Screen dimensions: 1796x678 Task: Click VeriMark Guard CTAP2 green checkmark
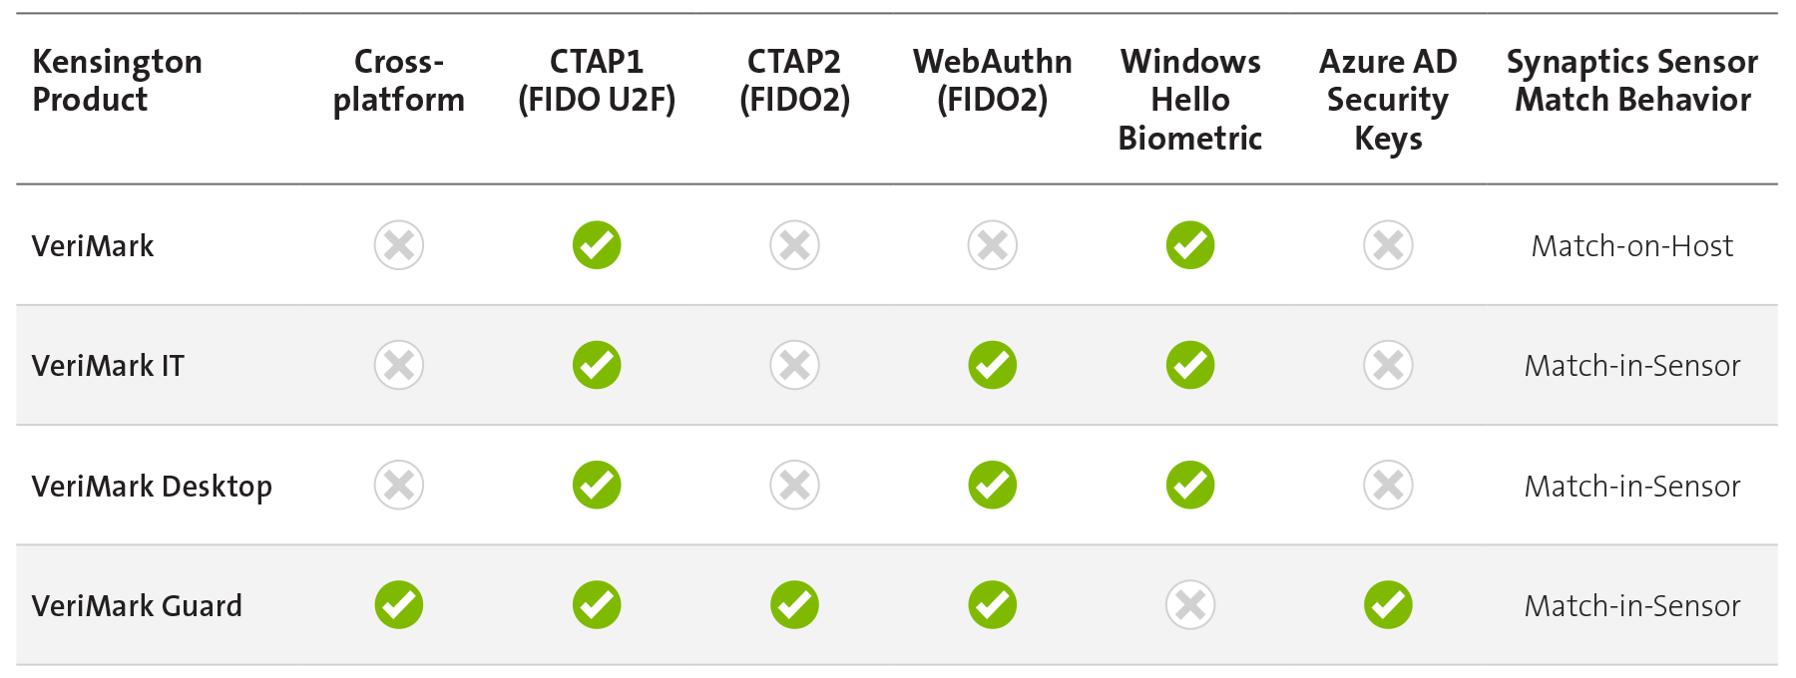click(x=795, y=605)
